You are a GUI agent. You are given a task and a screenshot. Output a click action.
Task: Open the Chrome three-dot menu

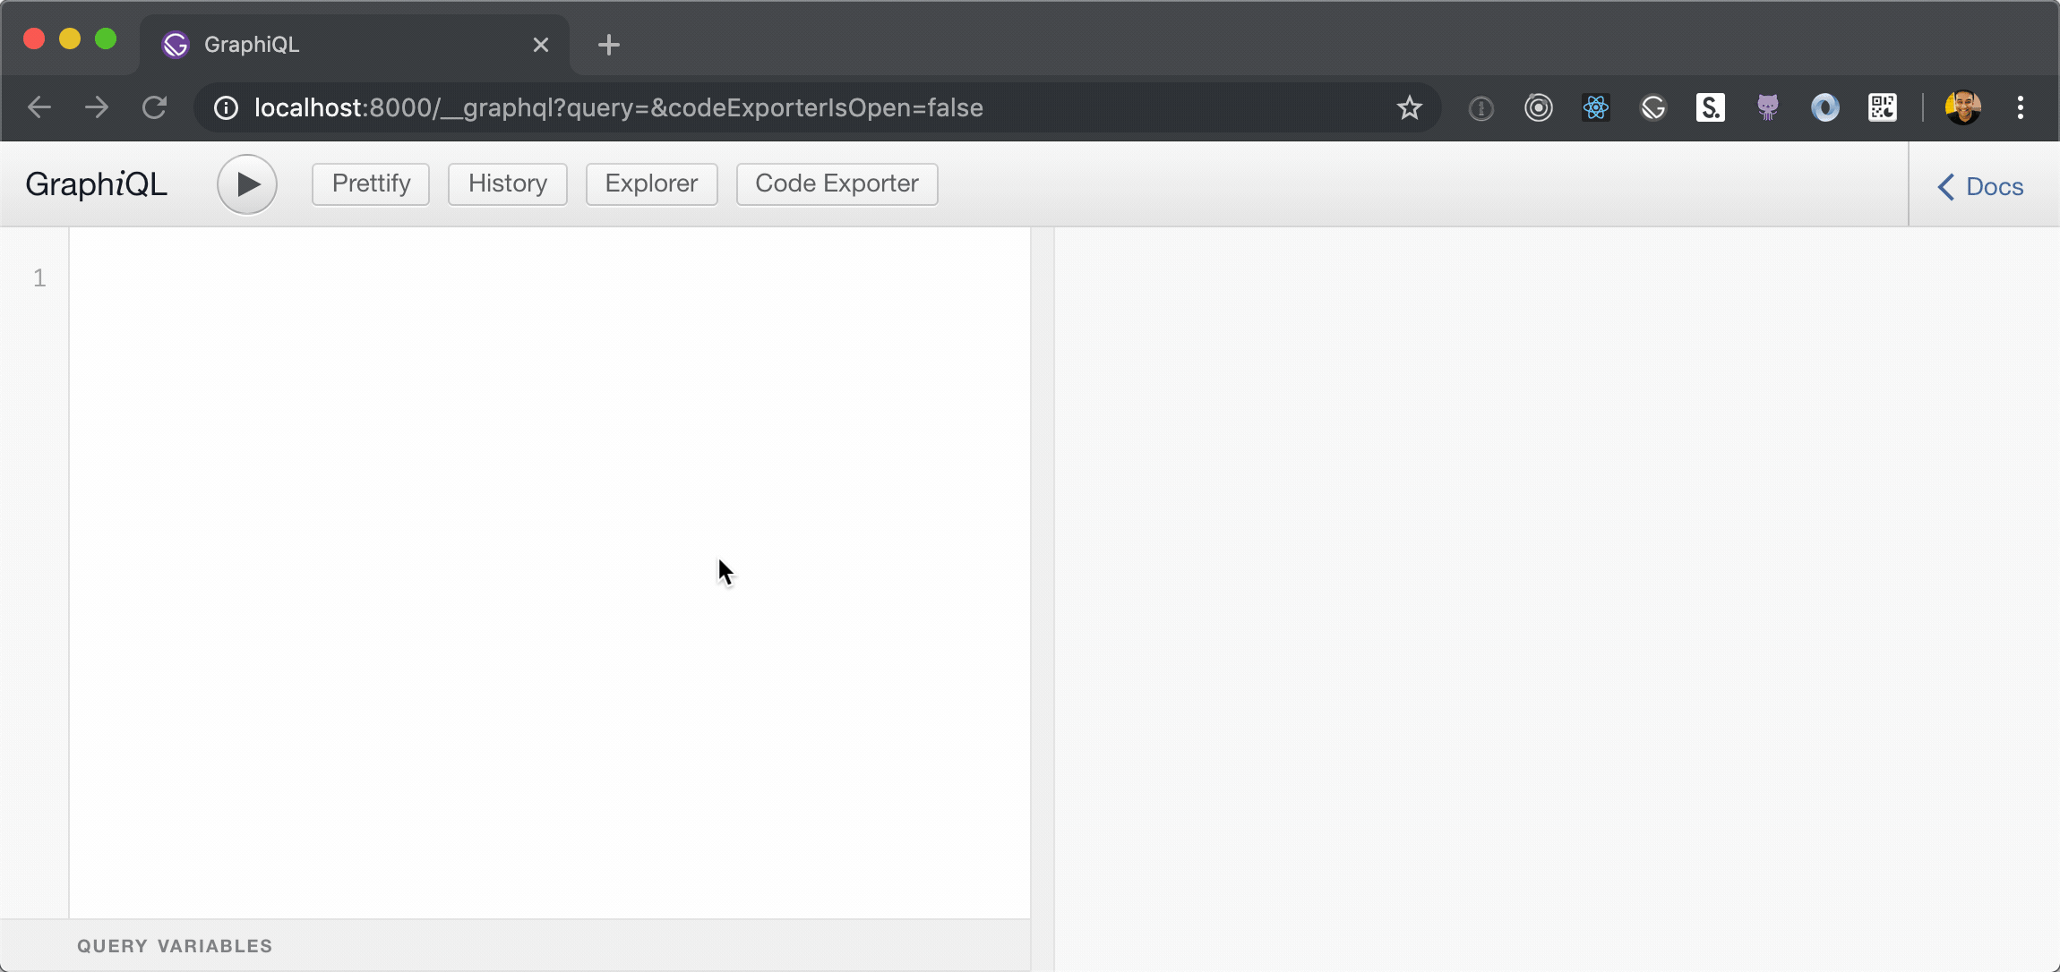pos(2021,107)
